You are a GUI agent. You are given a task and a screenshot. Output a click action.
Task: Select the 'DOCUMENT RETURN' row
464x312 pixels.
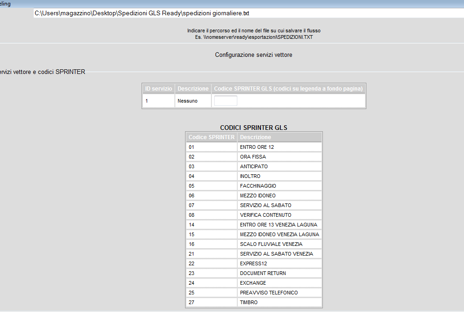pyautogui.click(x=254, y=273)
